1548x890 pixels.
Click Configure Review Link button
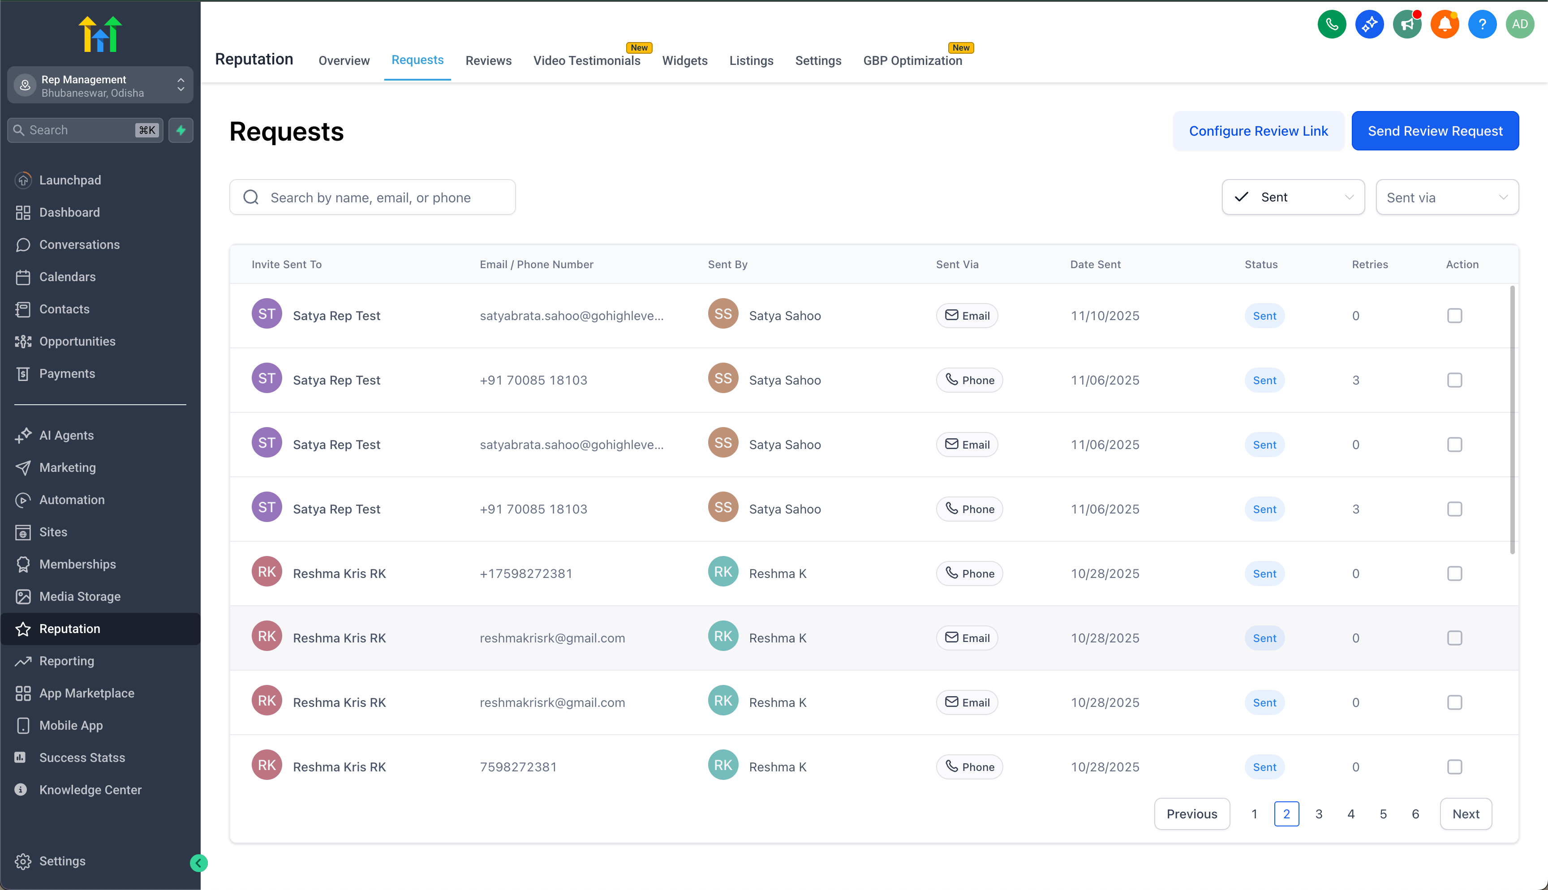(1258, 131)
